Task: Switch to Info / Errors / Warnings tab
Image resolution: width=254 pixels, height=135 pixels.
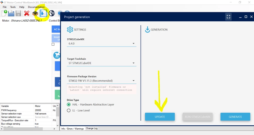Action: (73, 129)
